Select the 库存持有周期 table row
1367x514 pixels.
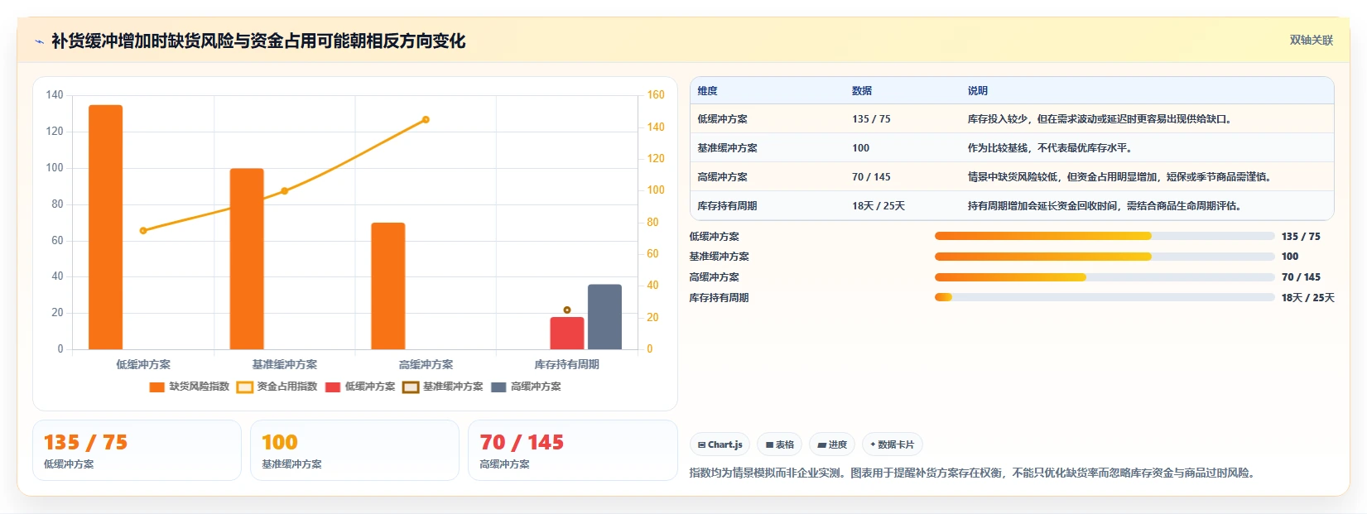[1012, 206]
